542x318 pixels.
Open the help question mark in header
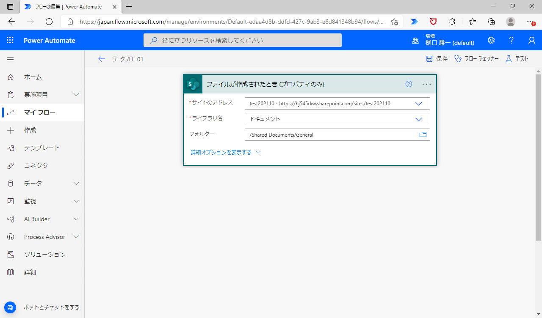click(x=512, y=40)
